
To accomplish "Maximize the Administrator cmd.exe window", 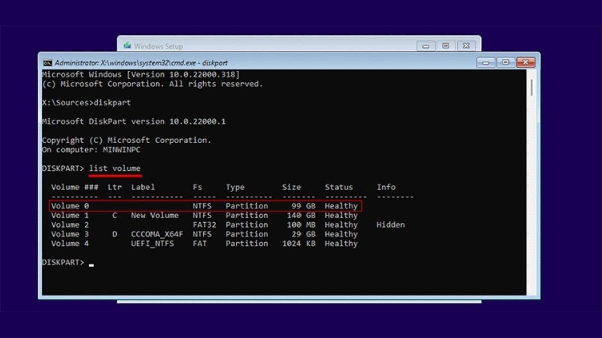I will pyautogui.click(x=505, y=63).
